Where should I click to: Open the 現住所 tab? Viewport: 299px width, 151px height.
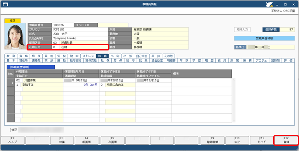click(x=23, y=60)
